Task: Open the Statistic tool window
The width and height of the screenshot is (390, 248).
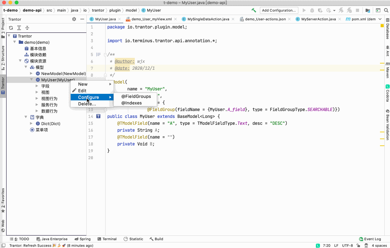Action: (134, 239)
